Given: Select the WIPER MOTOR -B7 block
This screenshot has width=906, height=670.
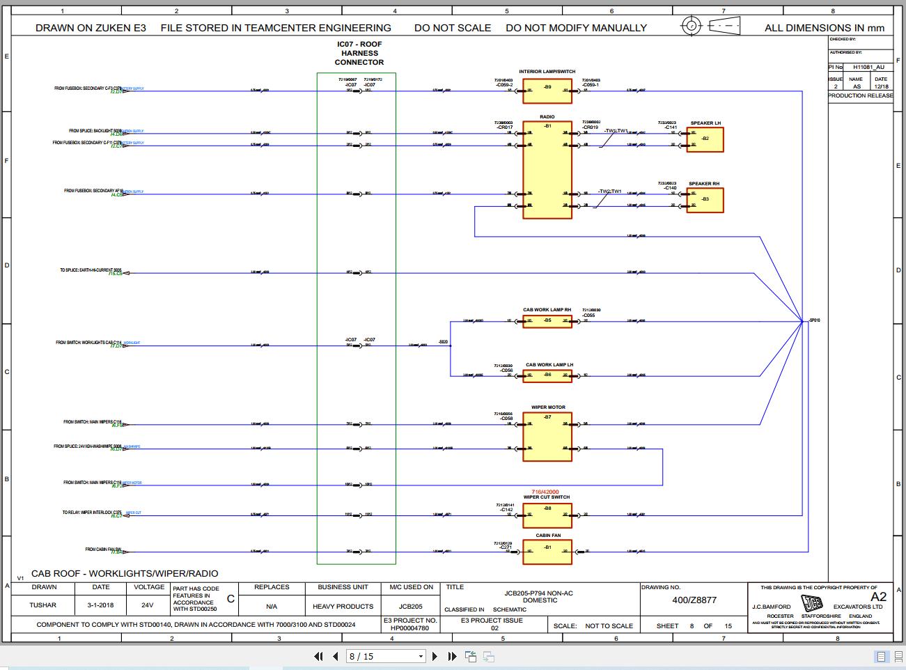Looking at the screenshot, I should 547,436.
